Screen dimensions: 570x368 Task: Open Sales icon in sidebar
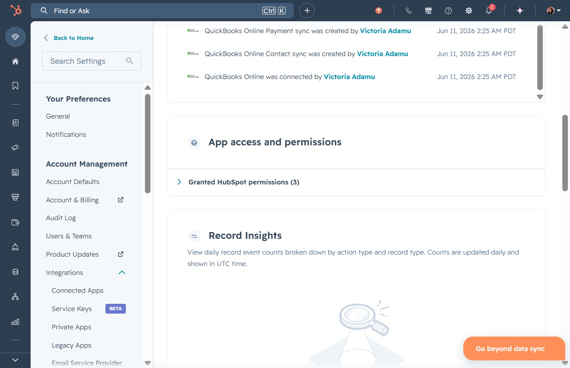(x=15, y=197)
